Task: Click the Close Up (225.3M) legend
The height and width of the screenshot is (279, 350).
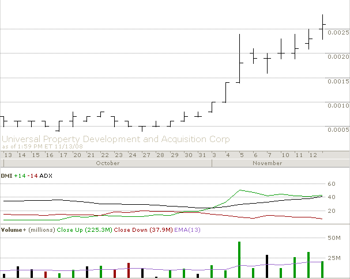Action: pos(84,230)
